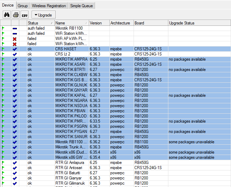Image resolution: width=231 pixels, height=187 pixels.
Task: Click the check icon for Mikrotik Trunk A
Action: click(15, 147)
